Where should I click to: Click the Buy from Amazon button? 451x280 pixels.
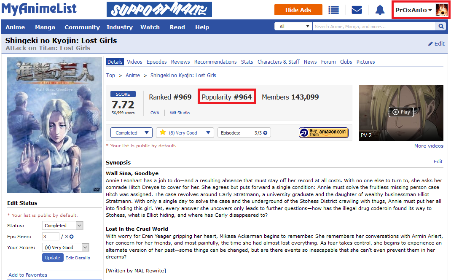(324, 133)
